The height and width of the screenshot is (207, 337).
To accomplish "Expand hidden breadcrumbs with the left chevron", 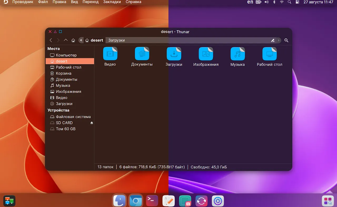I will click(x=81, y=40).
